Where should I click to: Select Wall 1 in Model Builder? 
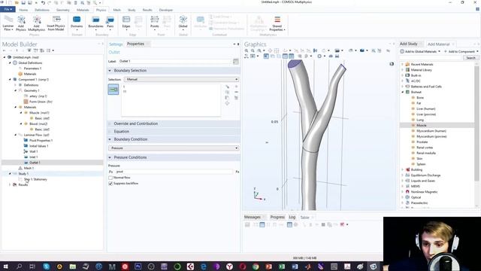[x=33, y=151]
